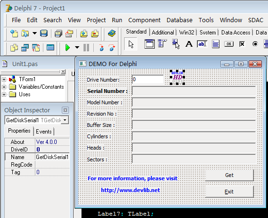
Task: Switch to the Additional palette tab
Action: tap(163, 32)
